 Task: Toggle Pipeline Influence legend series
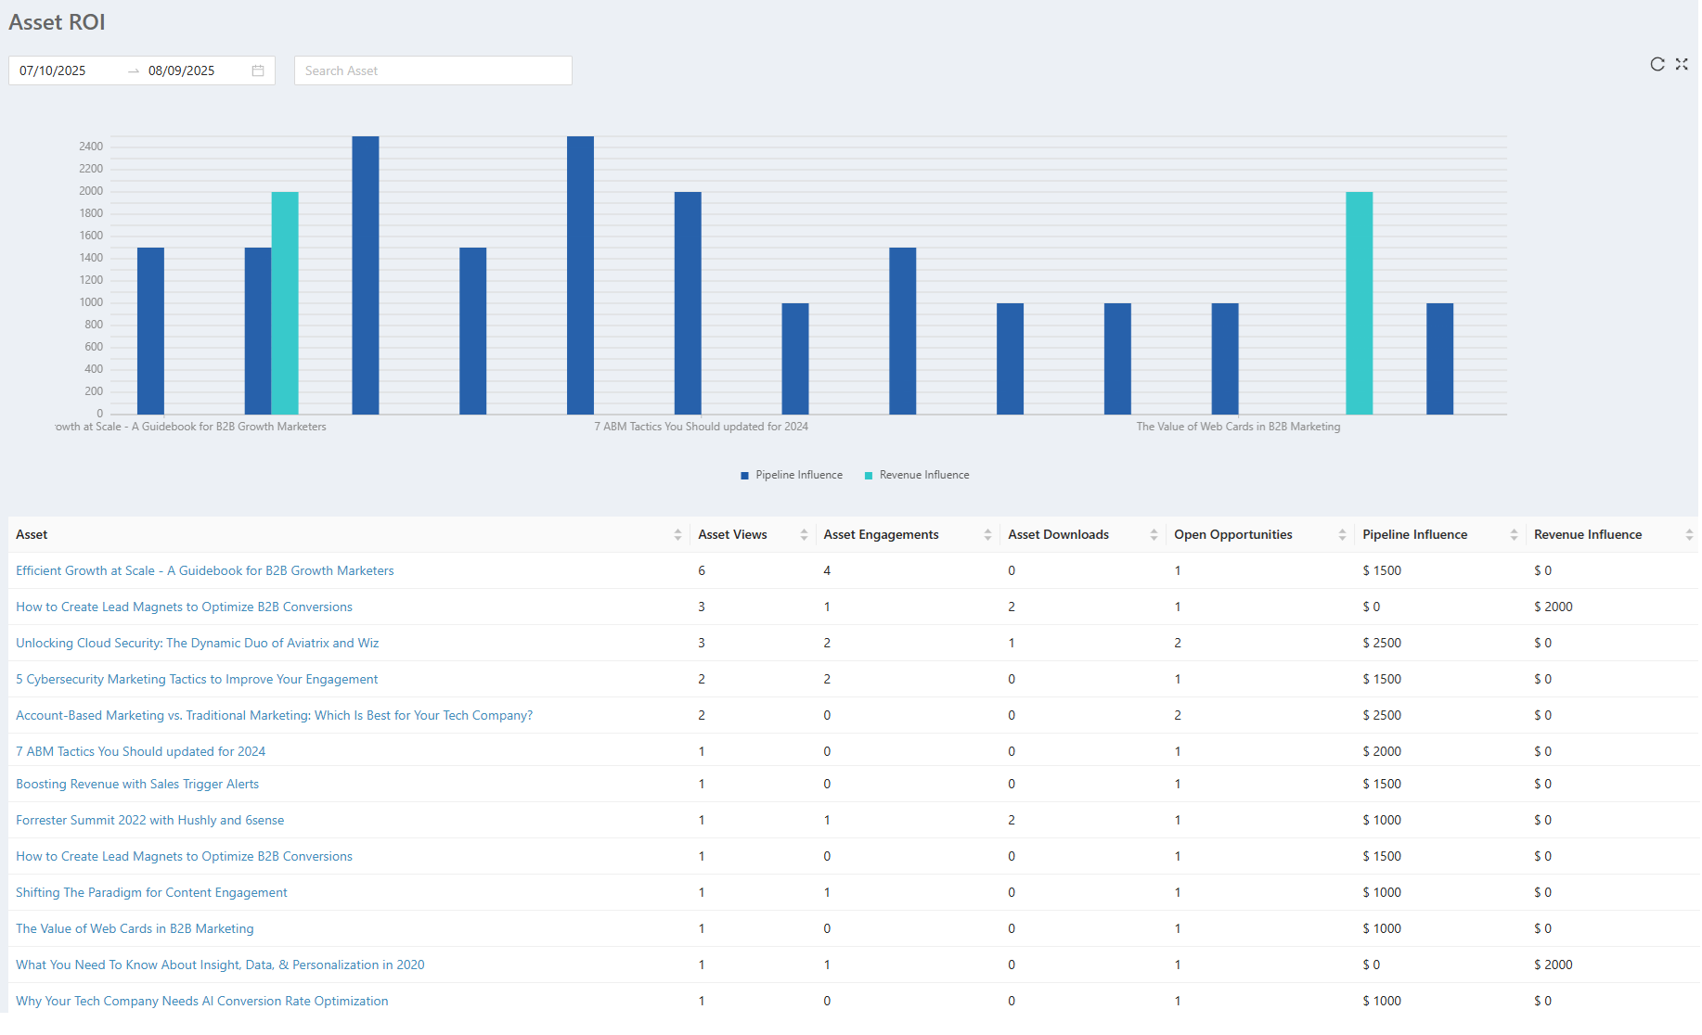pos(792,475)
